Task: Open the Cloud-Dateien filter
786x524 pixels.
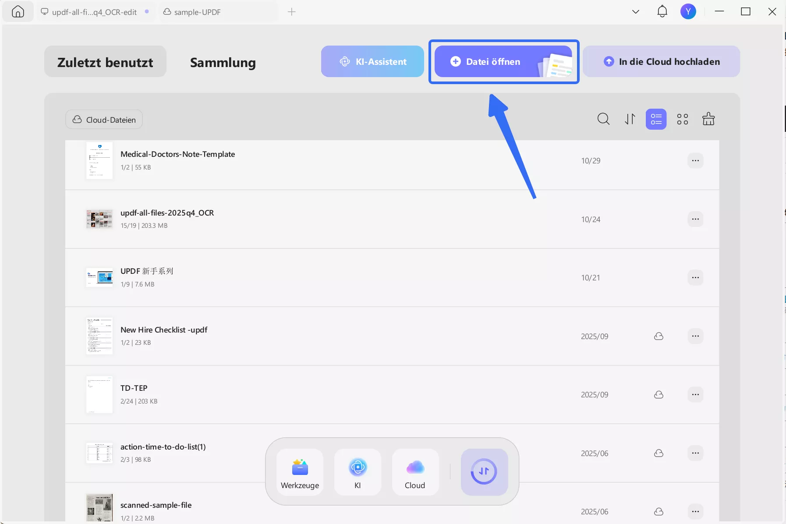Action: (104, 120)
